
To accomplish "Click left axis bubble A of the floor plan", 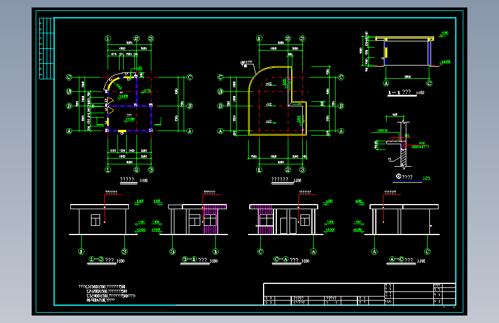I will coord(69,131).
